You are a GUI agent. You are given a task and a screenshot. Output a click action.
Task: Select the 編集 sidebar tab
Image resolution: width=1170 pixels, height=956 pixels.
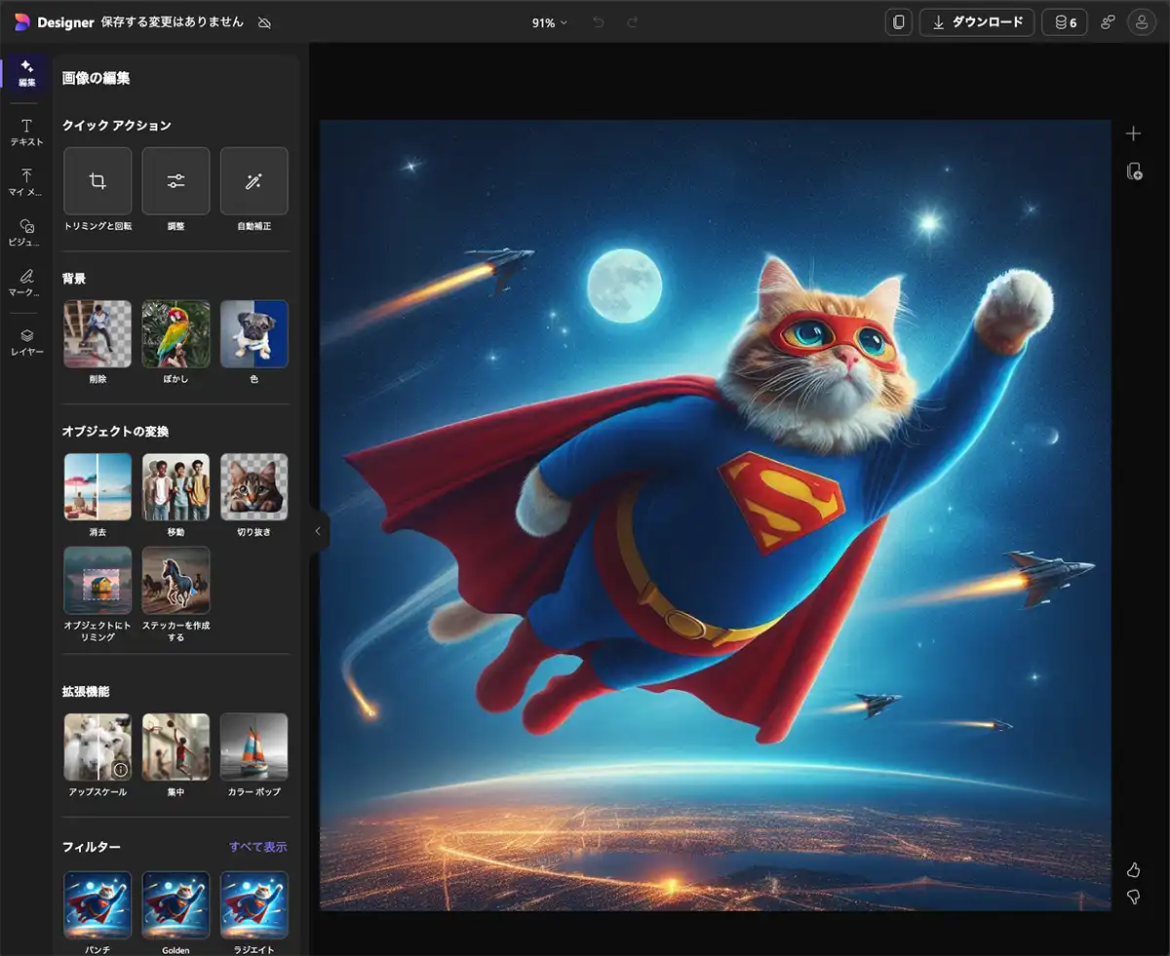click(x=26, y=73)
